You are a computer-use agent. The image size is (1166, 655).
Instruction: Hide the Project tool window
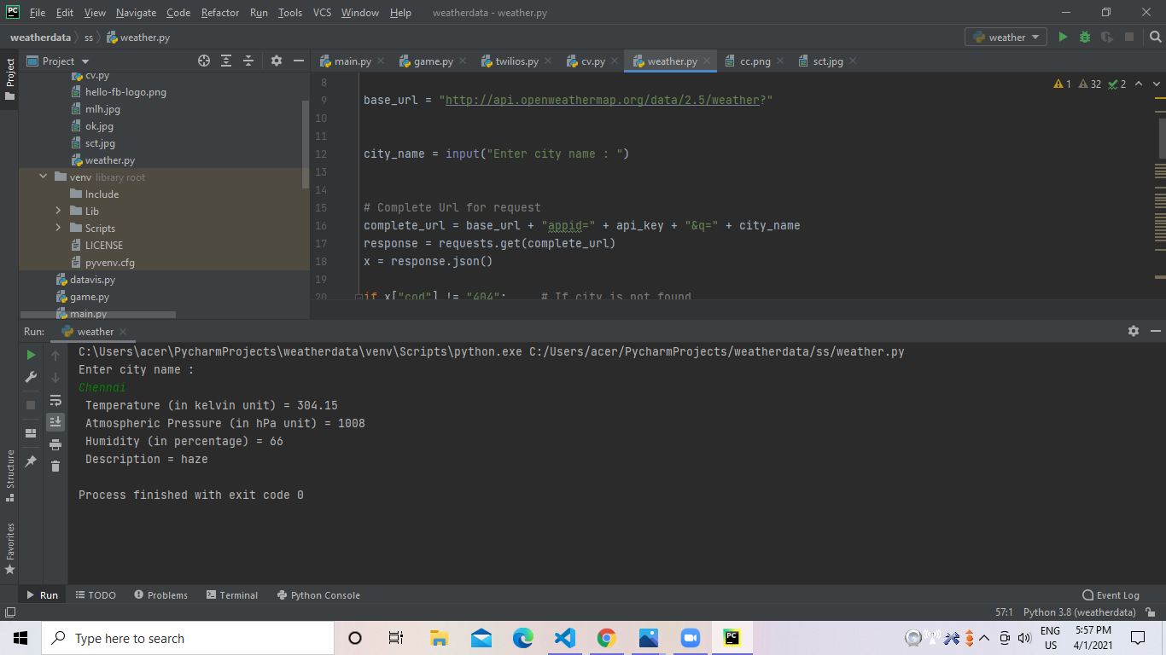pyautogui.click(x=299, y=61)
